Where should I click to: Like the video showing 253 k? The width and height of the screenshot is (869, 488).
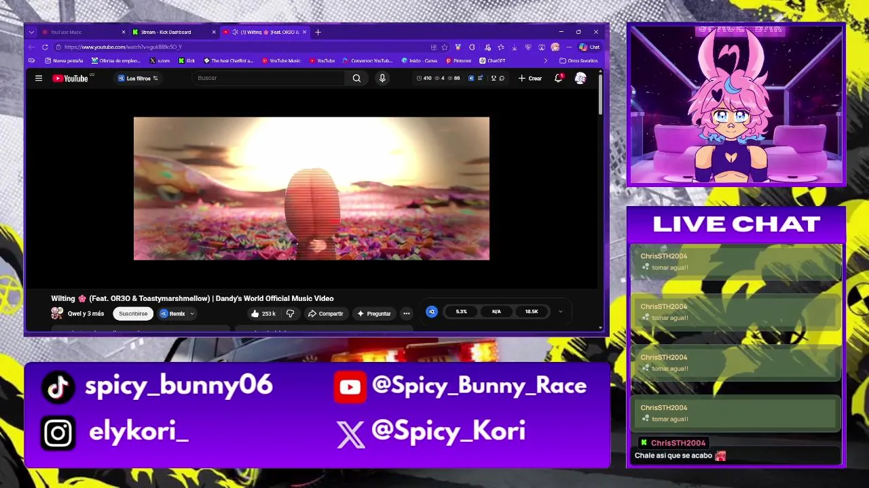pos(263,314)
